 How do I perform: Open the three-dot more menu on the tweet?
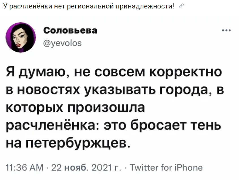pos(227,30)
